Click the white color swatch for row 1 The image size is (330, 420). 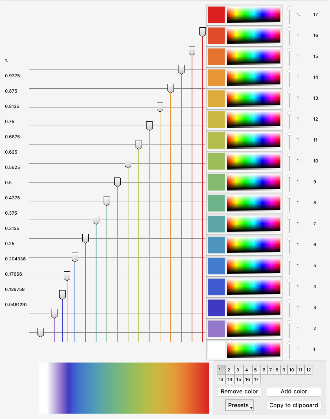click(216, 349)
